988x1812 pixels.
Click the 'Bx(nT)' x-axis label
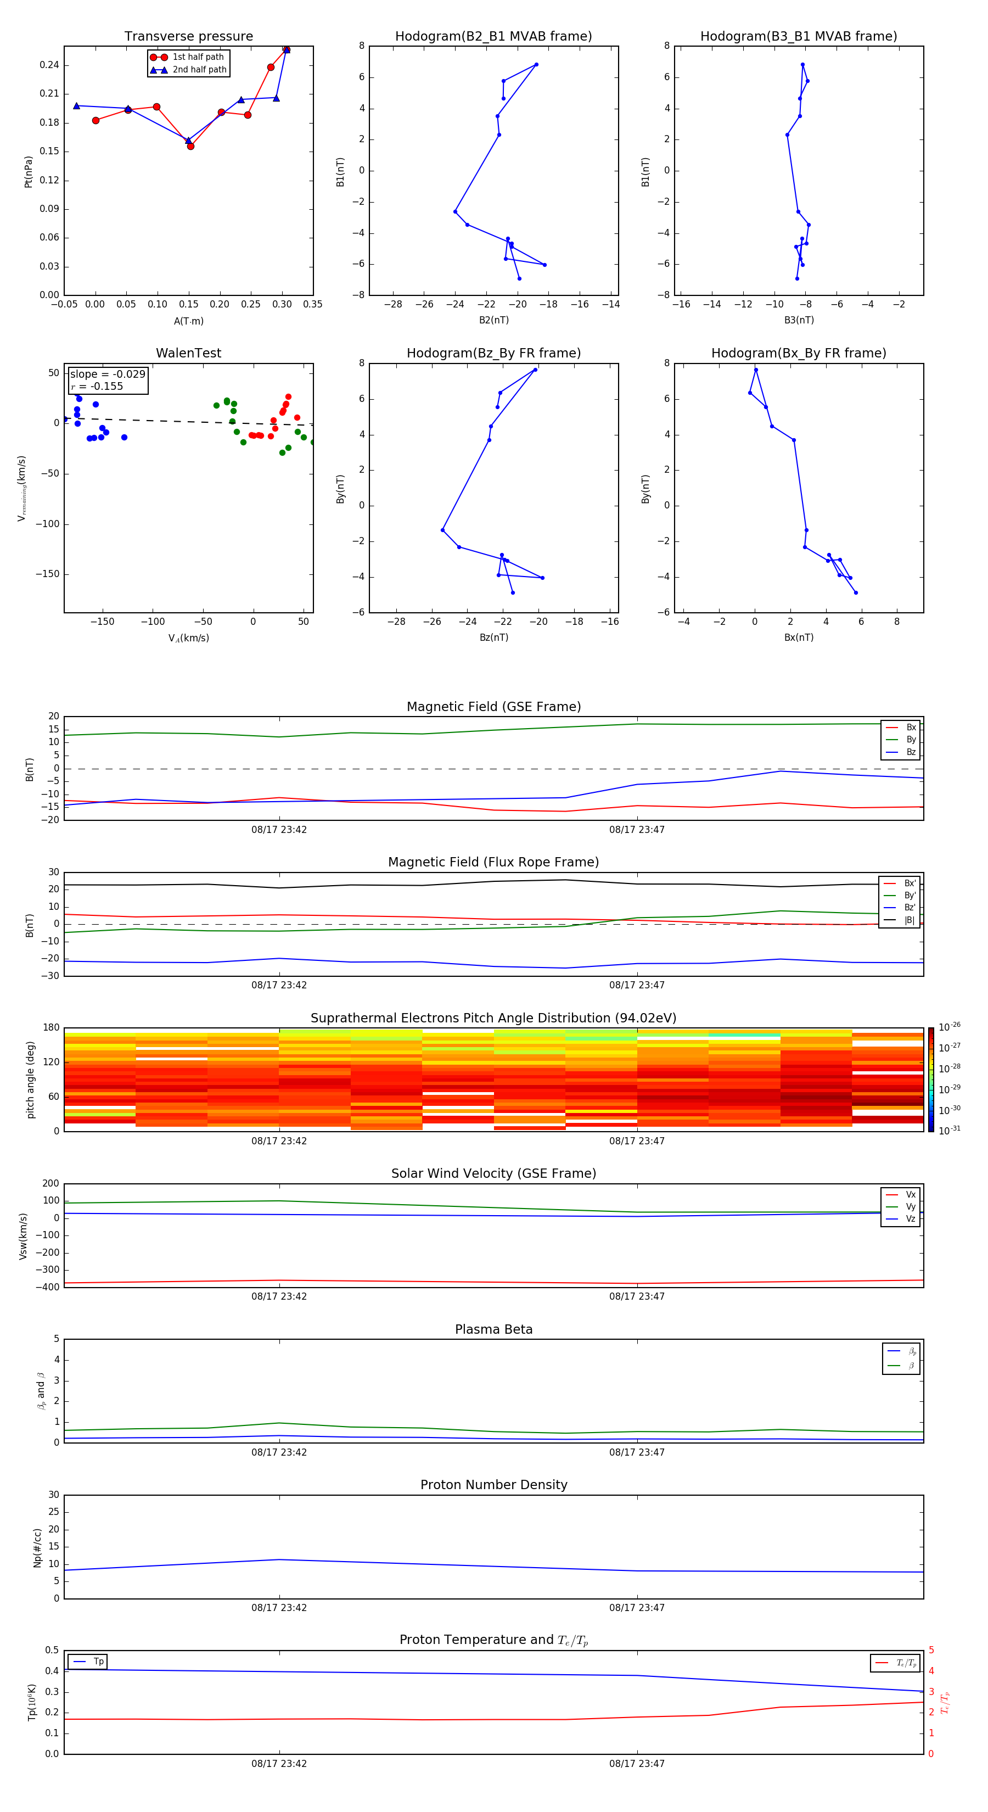click(x=799, y=637)
